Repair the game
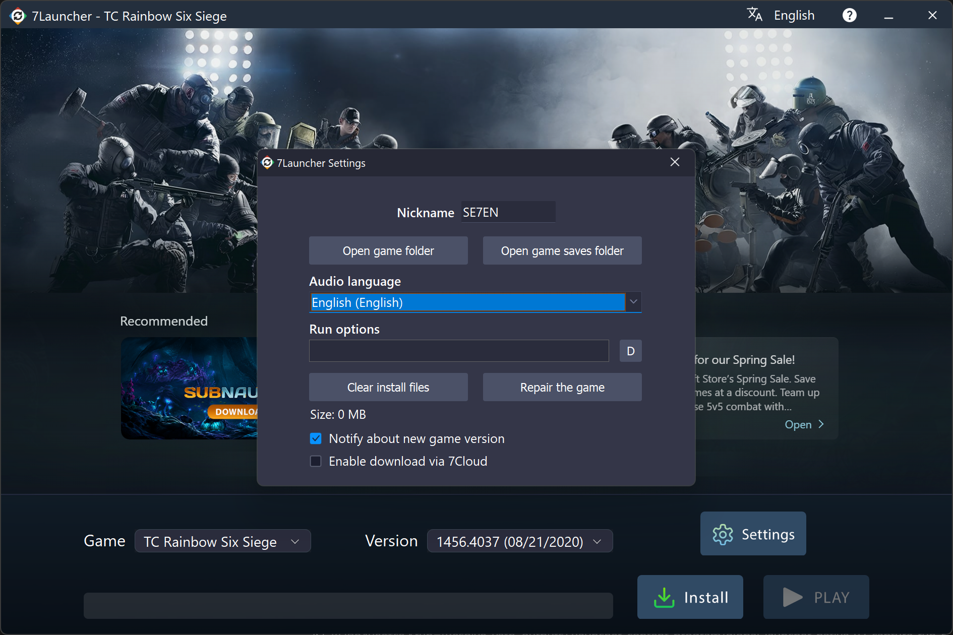This screenshot has height=635, width=953. (562, 387)
